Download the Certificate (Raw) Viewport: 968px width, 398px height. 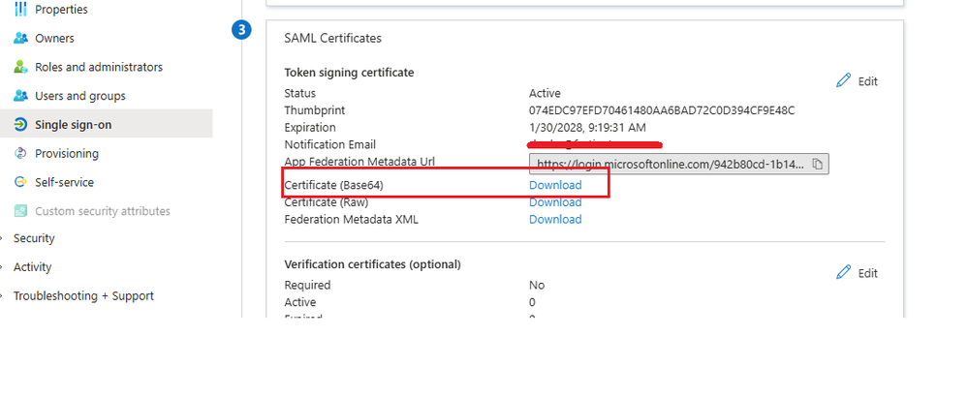[x=555, y=202]
